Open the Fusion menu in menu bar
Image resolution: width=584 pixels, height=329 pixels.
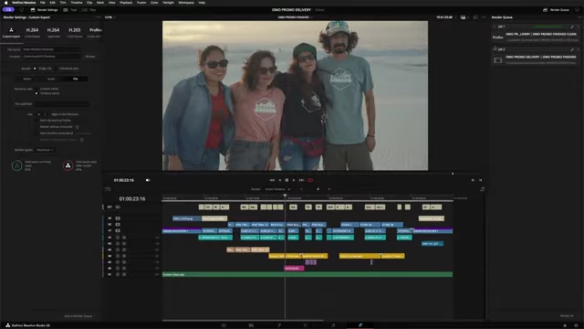click(x=141, y=3)
